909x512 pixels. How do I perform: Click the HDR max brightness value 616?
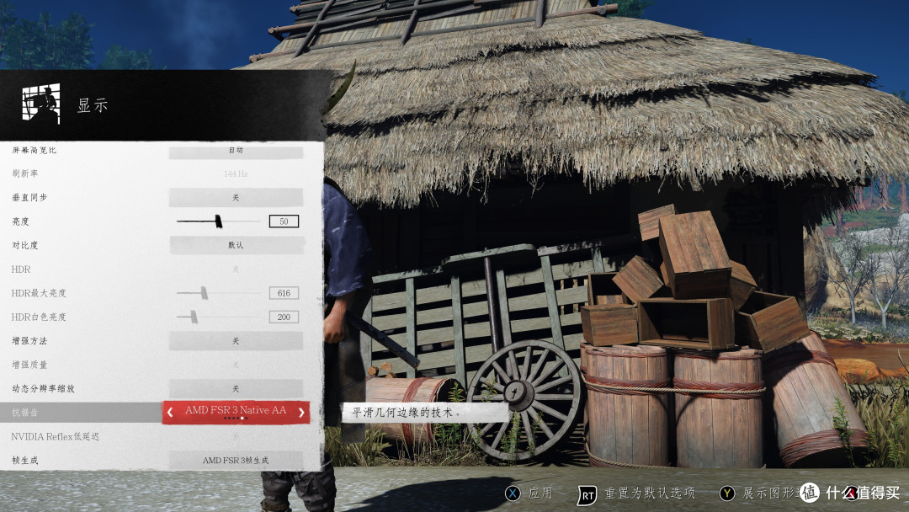click(x=284, y=293)
